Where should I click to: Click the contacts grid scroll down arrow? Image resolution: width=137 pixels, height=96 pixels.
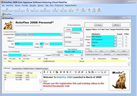point(129,65)
